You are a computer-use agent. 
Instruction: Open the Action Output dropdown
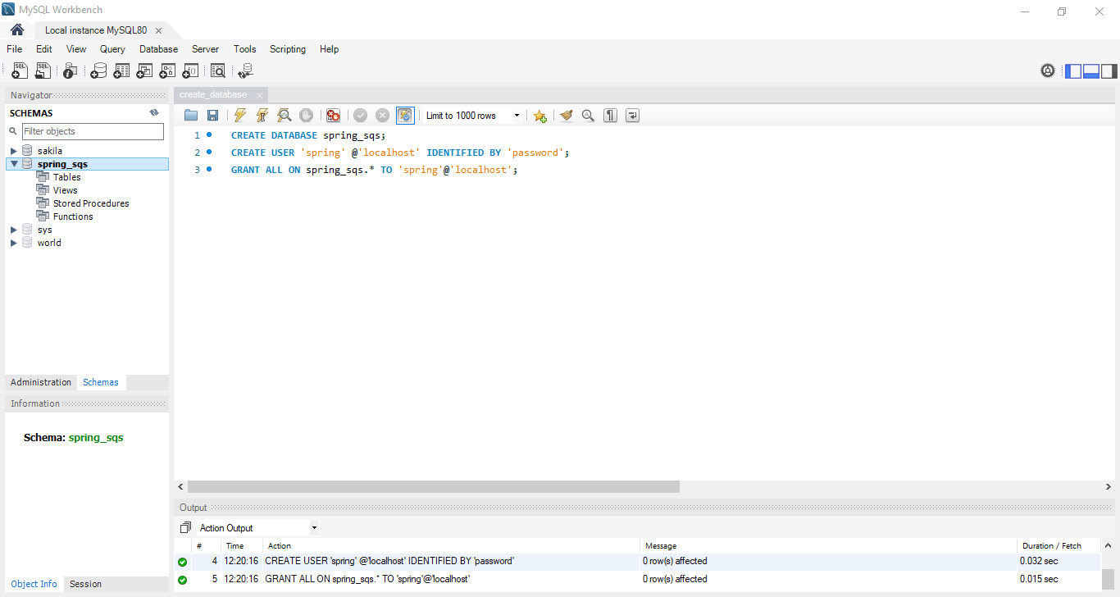tap(314, 527)
